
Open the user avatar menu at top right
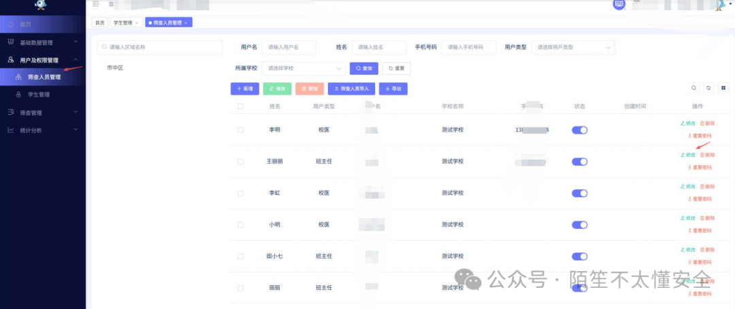[x=722, y=5]
